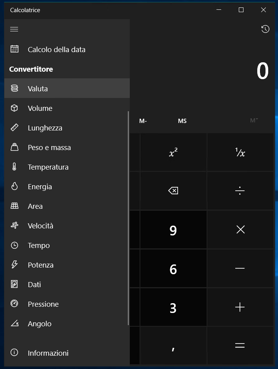
Task: Click the MS memory store button
Action: point(182,121)
